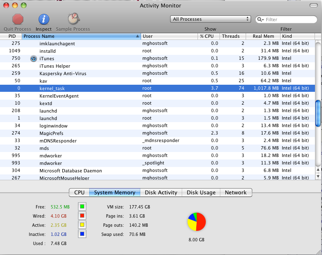The image size is (322, 255).
Task: Select the Kaspersky Anti-Virus process row
Action: click(x=157, y=74)
